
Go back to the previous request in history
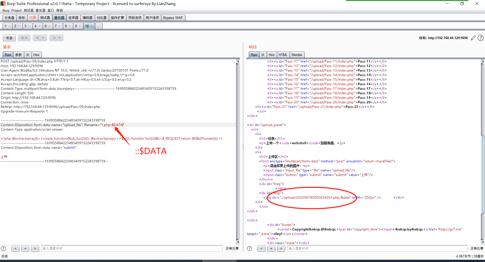click(37, 38)
